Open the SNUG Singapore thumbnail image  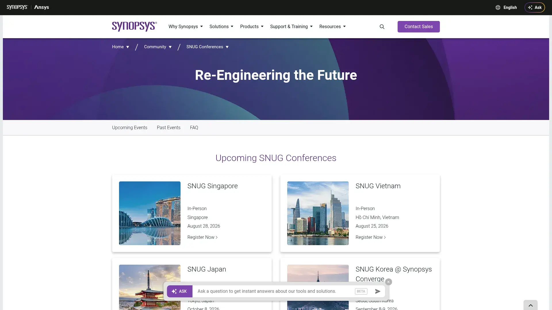point(150,213)
